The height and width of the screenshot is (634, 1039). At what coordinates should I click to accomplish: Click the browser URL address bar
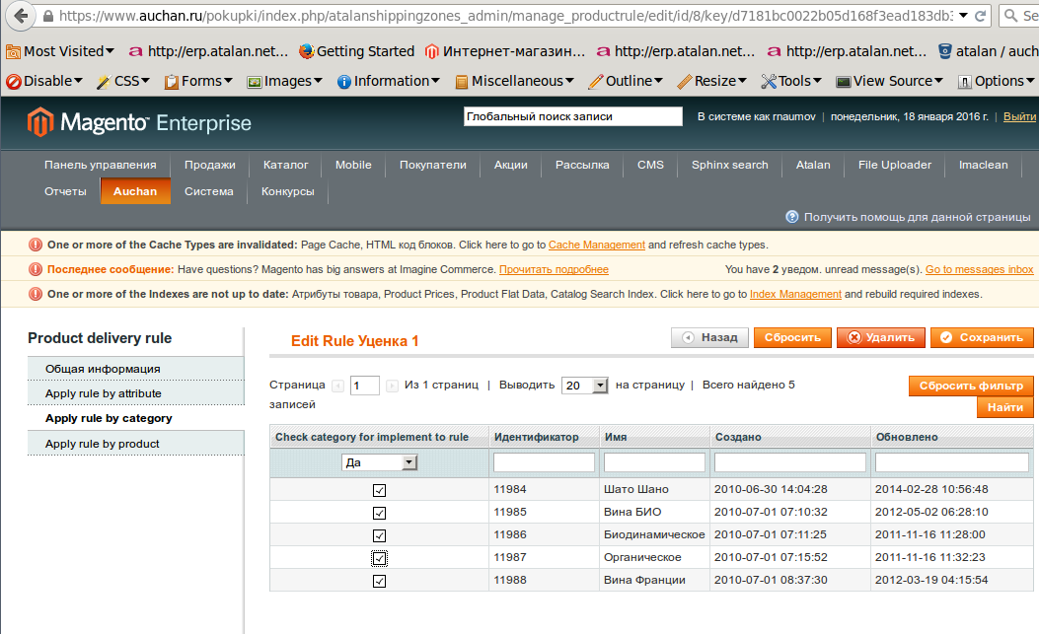click(507, 15)
